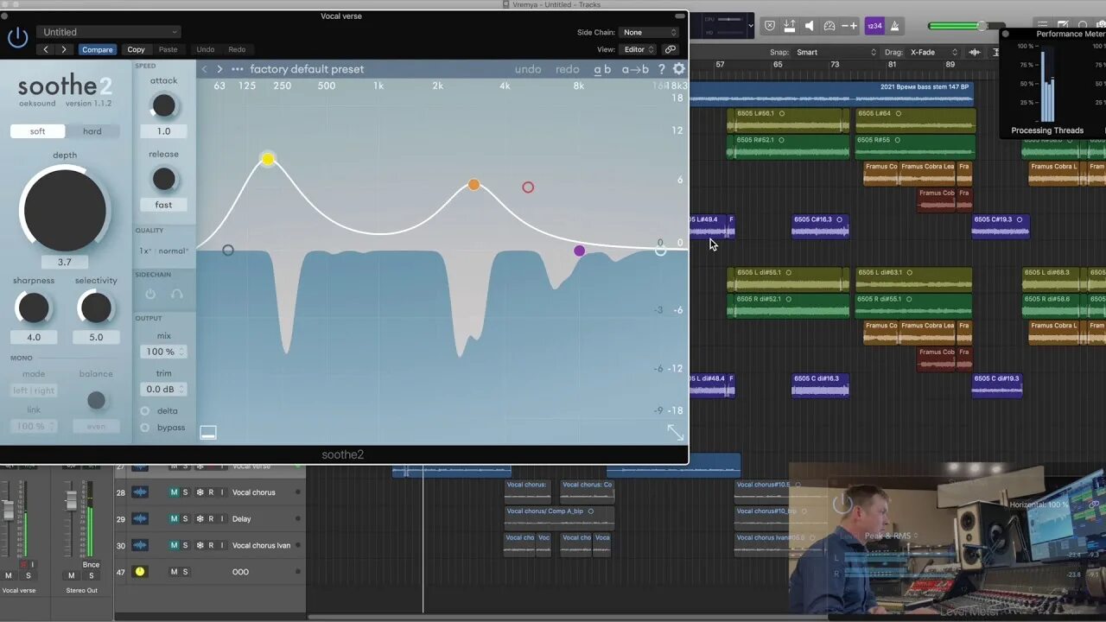Click soothe2 redo
This screenshot has height=622, width=1106.
pyautogui.click(x=568, y=69)
